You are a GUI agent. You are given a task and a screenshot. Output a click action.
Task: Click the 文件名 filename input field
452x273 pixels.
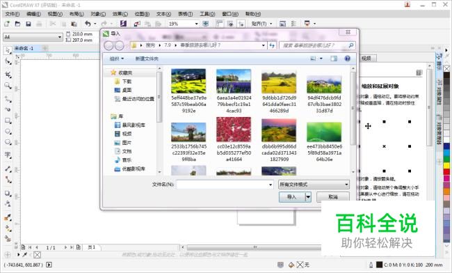tap(225, 185)
